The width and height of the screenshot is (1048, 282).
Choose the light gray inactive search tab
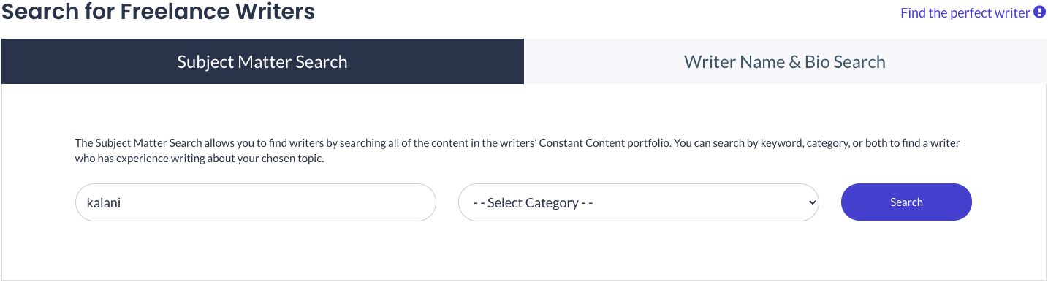pos(785,61)
